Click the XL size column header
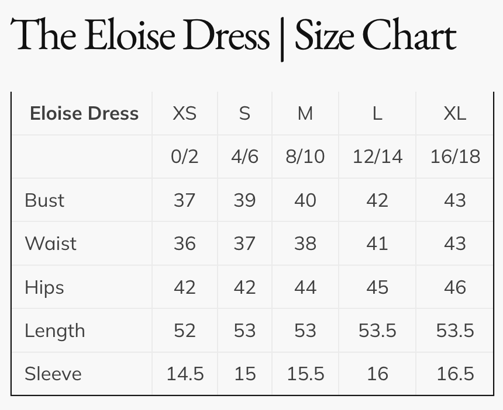The width and height of the screenshot is (503, 410). tap(454, 113)
